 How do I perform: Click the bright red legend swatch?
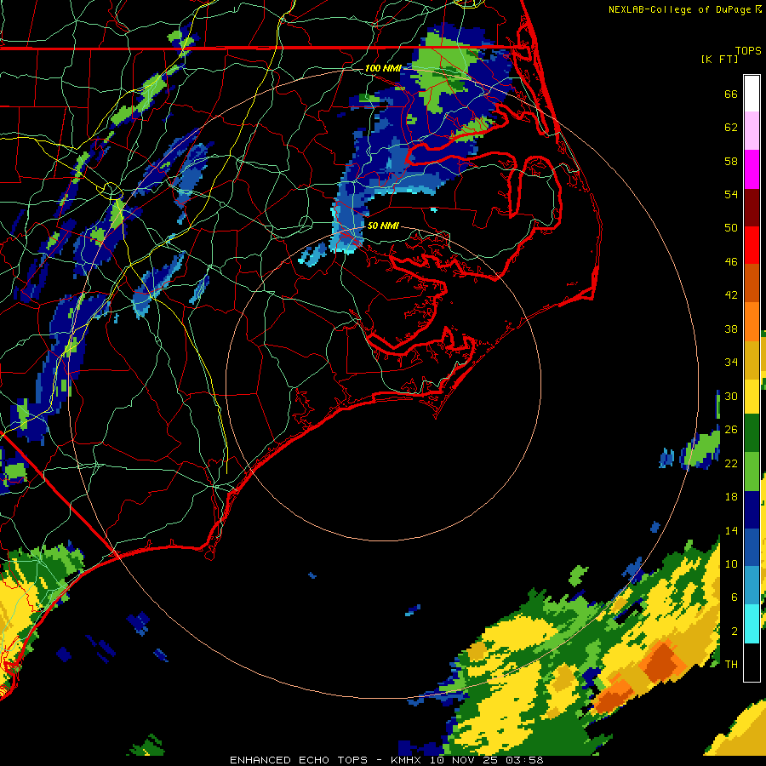click(752, 245)
